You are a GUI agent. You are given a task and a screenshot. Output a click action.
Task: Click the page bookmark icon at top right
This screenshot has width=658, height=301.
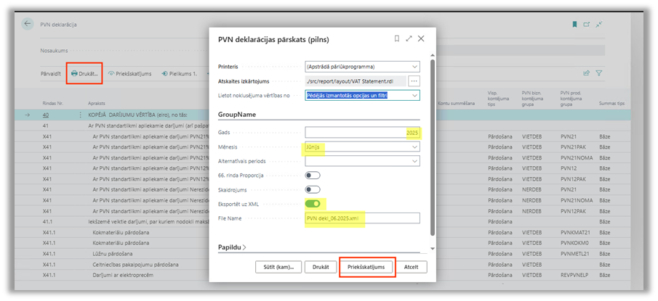click(575, 24)
